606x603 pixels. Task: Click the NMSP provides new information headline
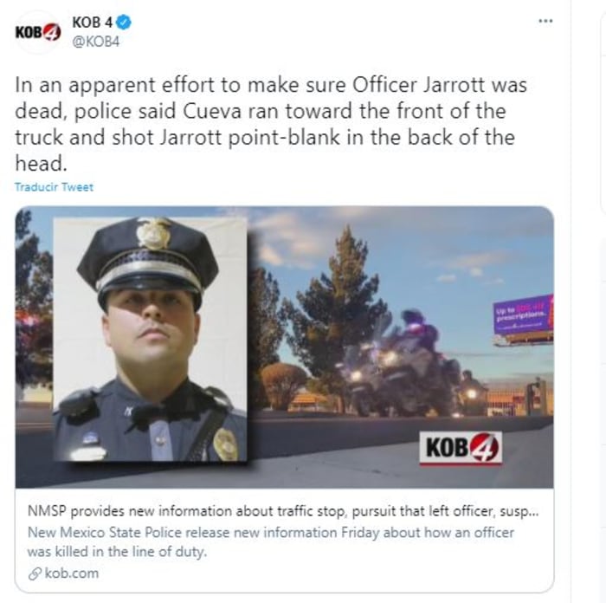283,511
